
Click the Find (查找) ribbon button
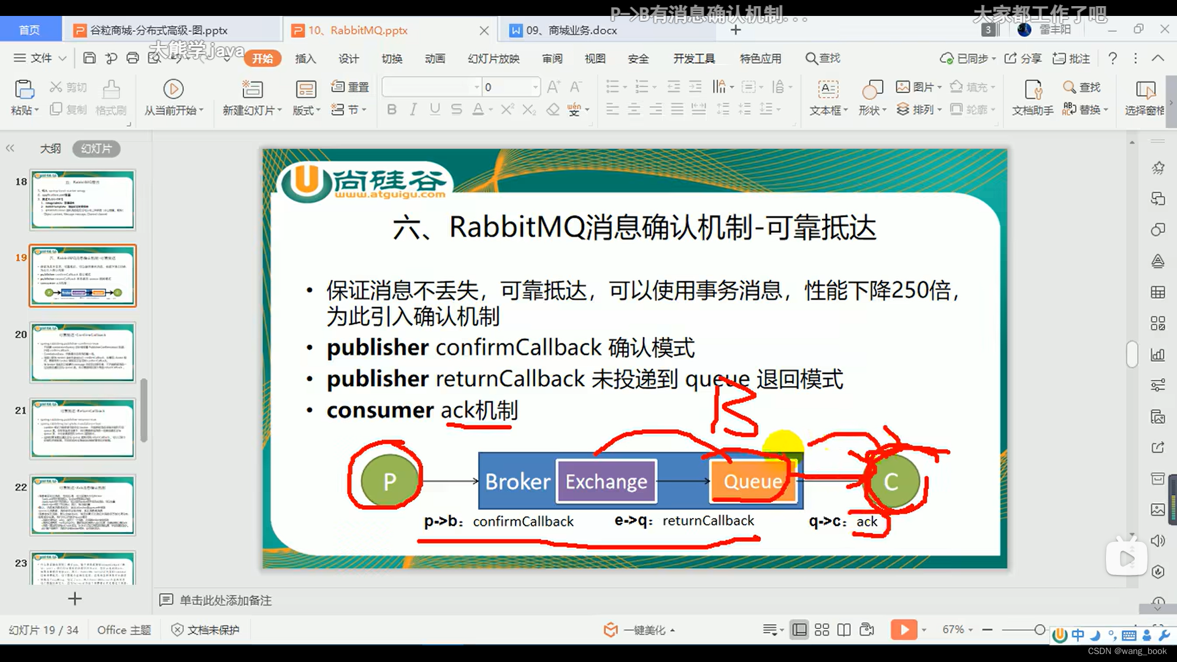point(1082,87)
